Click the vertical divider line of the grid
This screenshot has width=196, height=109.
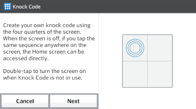pos(147,75)
